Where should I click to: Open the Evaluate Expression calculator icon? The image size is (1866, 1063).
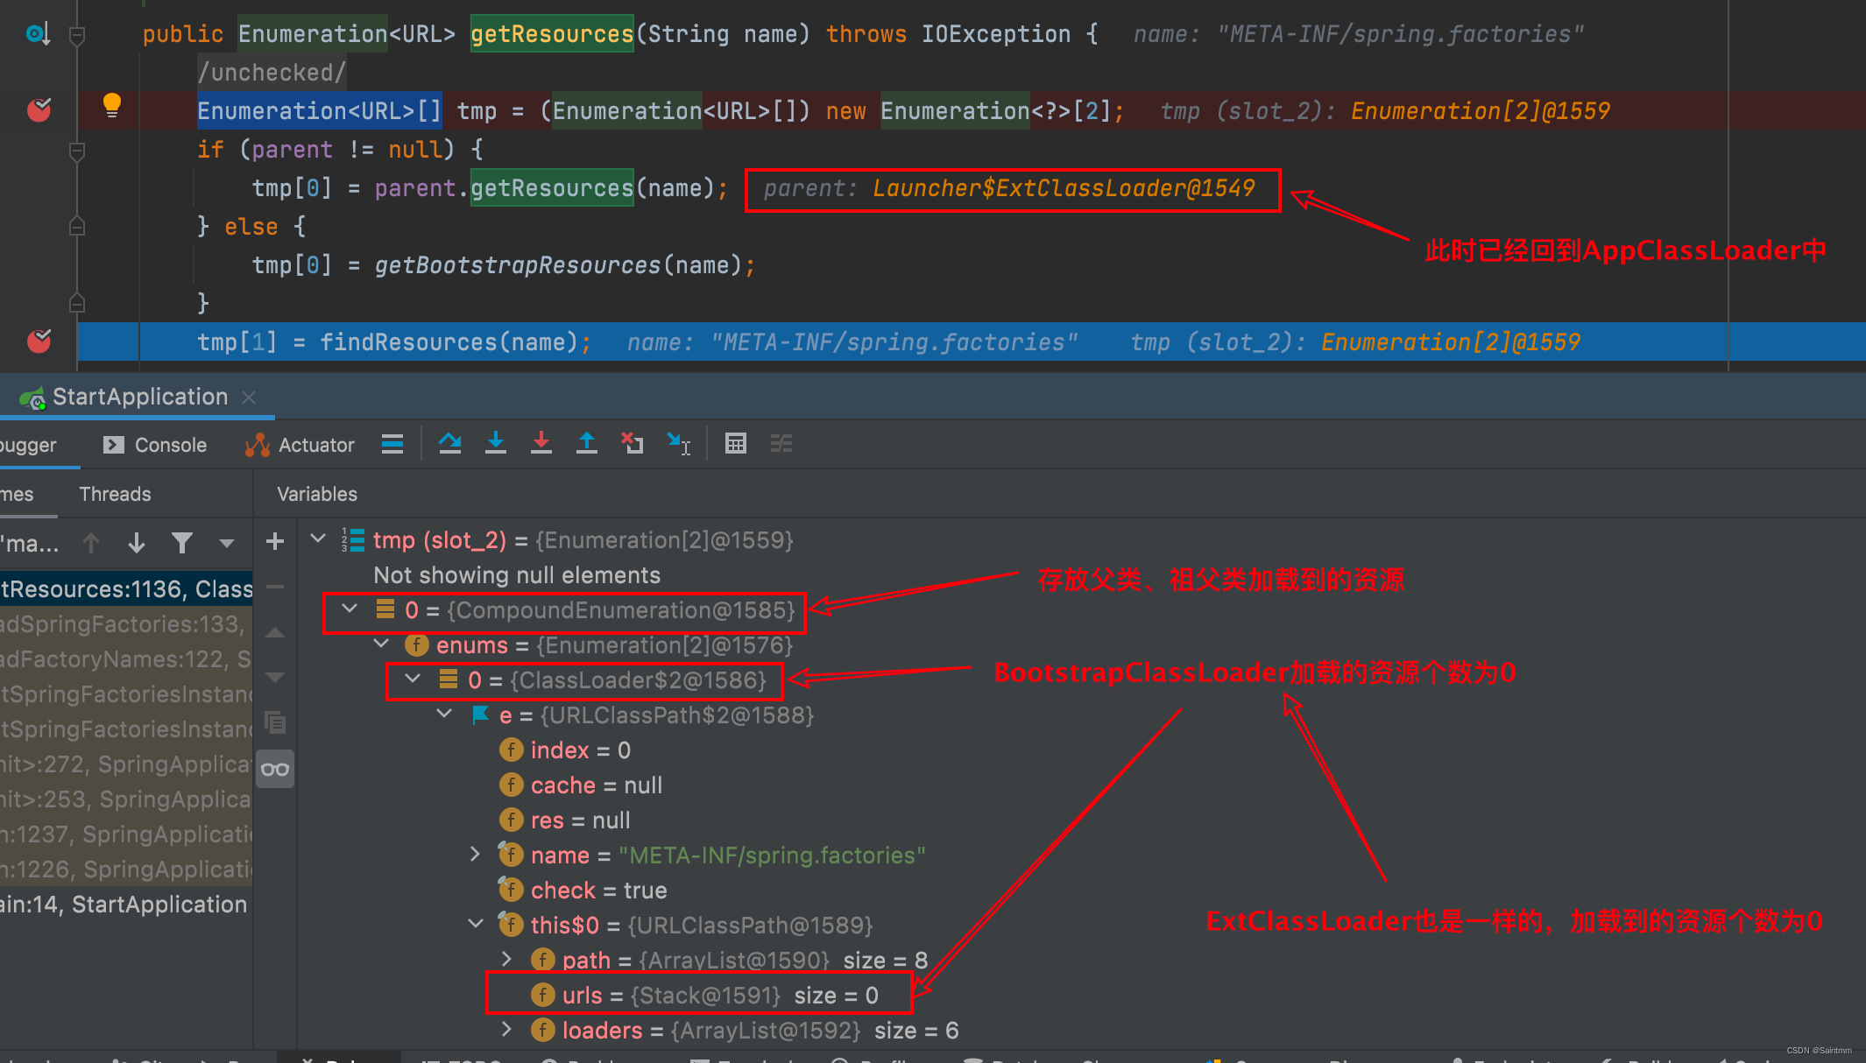coord(736,444)
